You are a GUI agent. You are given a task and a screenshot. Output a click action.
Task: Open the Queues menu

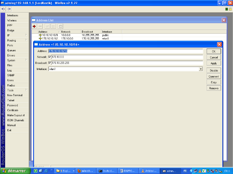tap(17, 50)
